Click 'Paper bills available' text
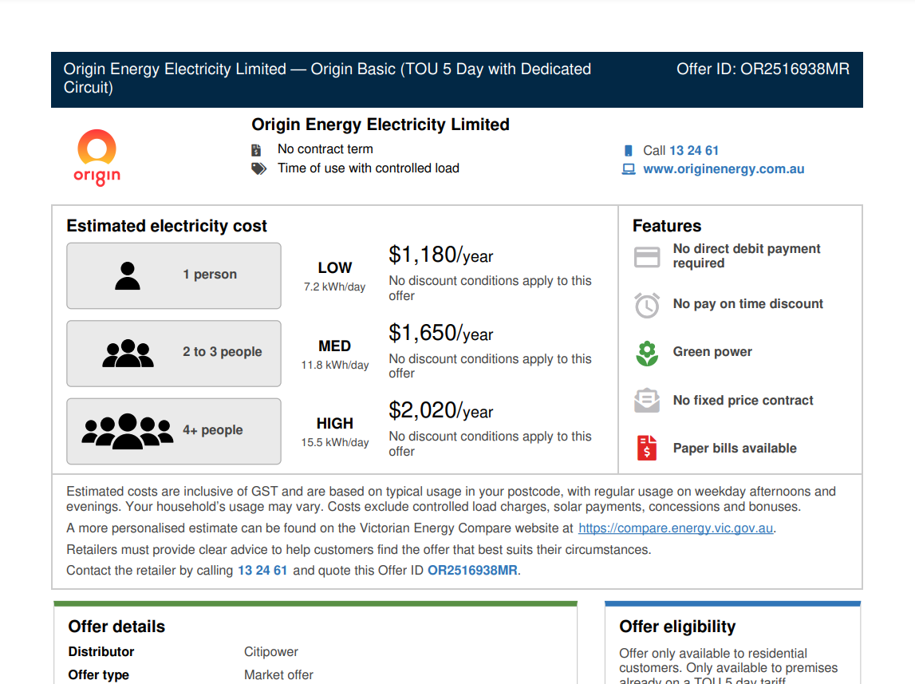The width and height of the screenshot is (915, 684). click(735, 449)
